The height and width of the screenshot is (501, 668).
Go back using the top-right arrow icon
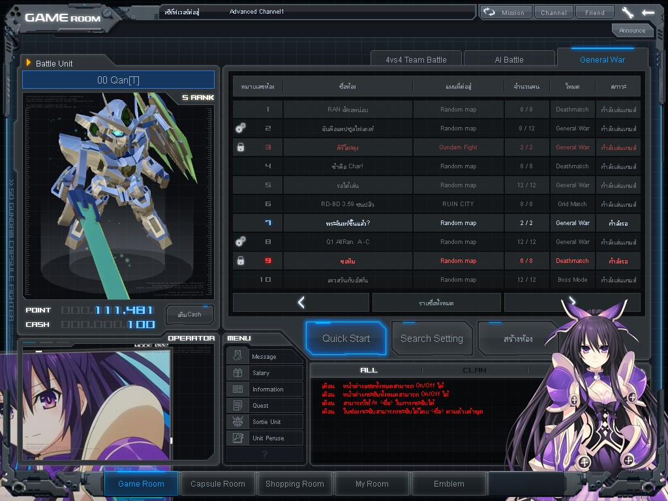pyautogui.click(x=648, y=12)
